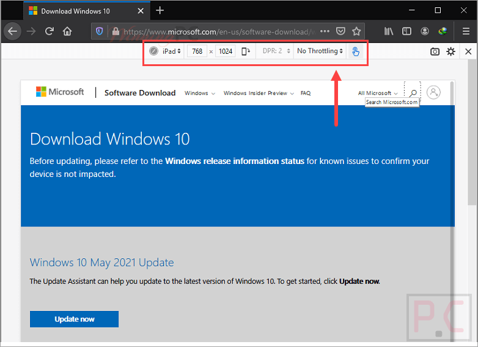Rotate the viewport orientation
478x347 pixels.
point(246,51)
